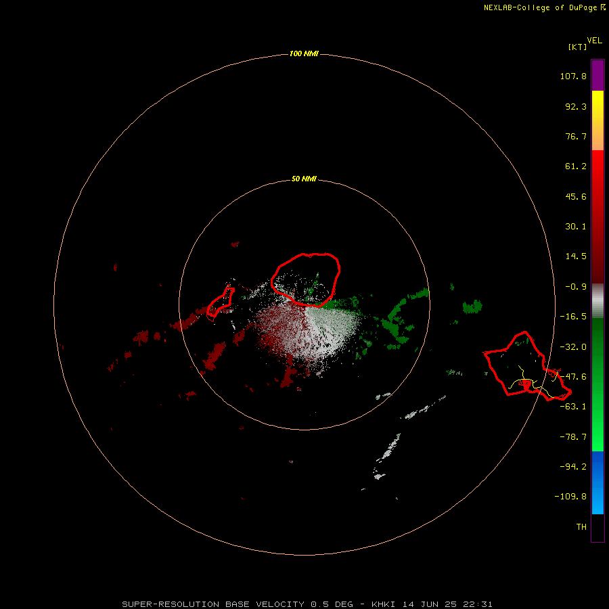The image size is (609, 609).
Task: Click the "50 NMI" range ring label
Action: [304, 179]
